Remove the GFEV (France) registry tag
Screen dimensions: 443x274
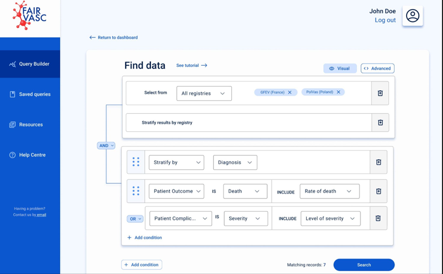[x=289, y=92]
